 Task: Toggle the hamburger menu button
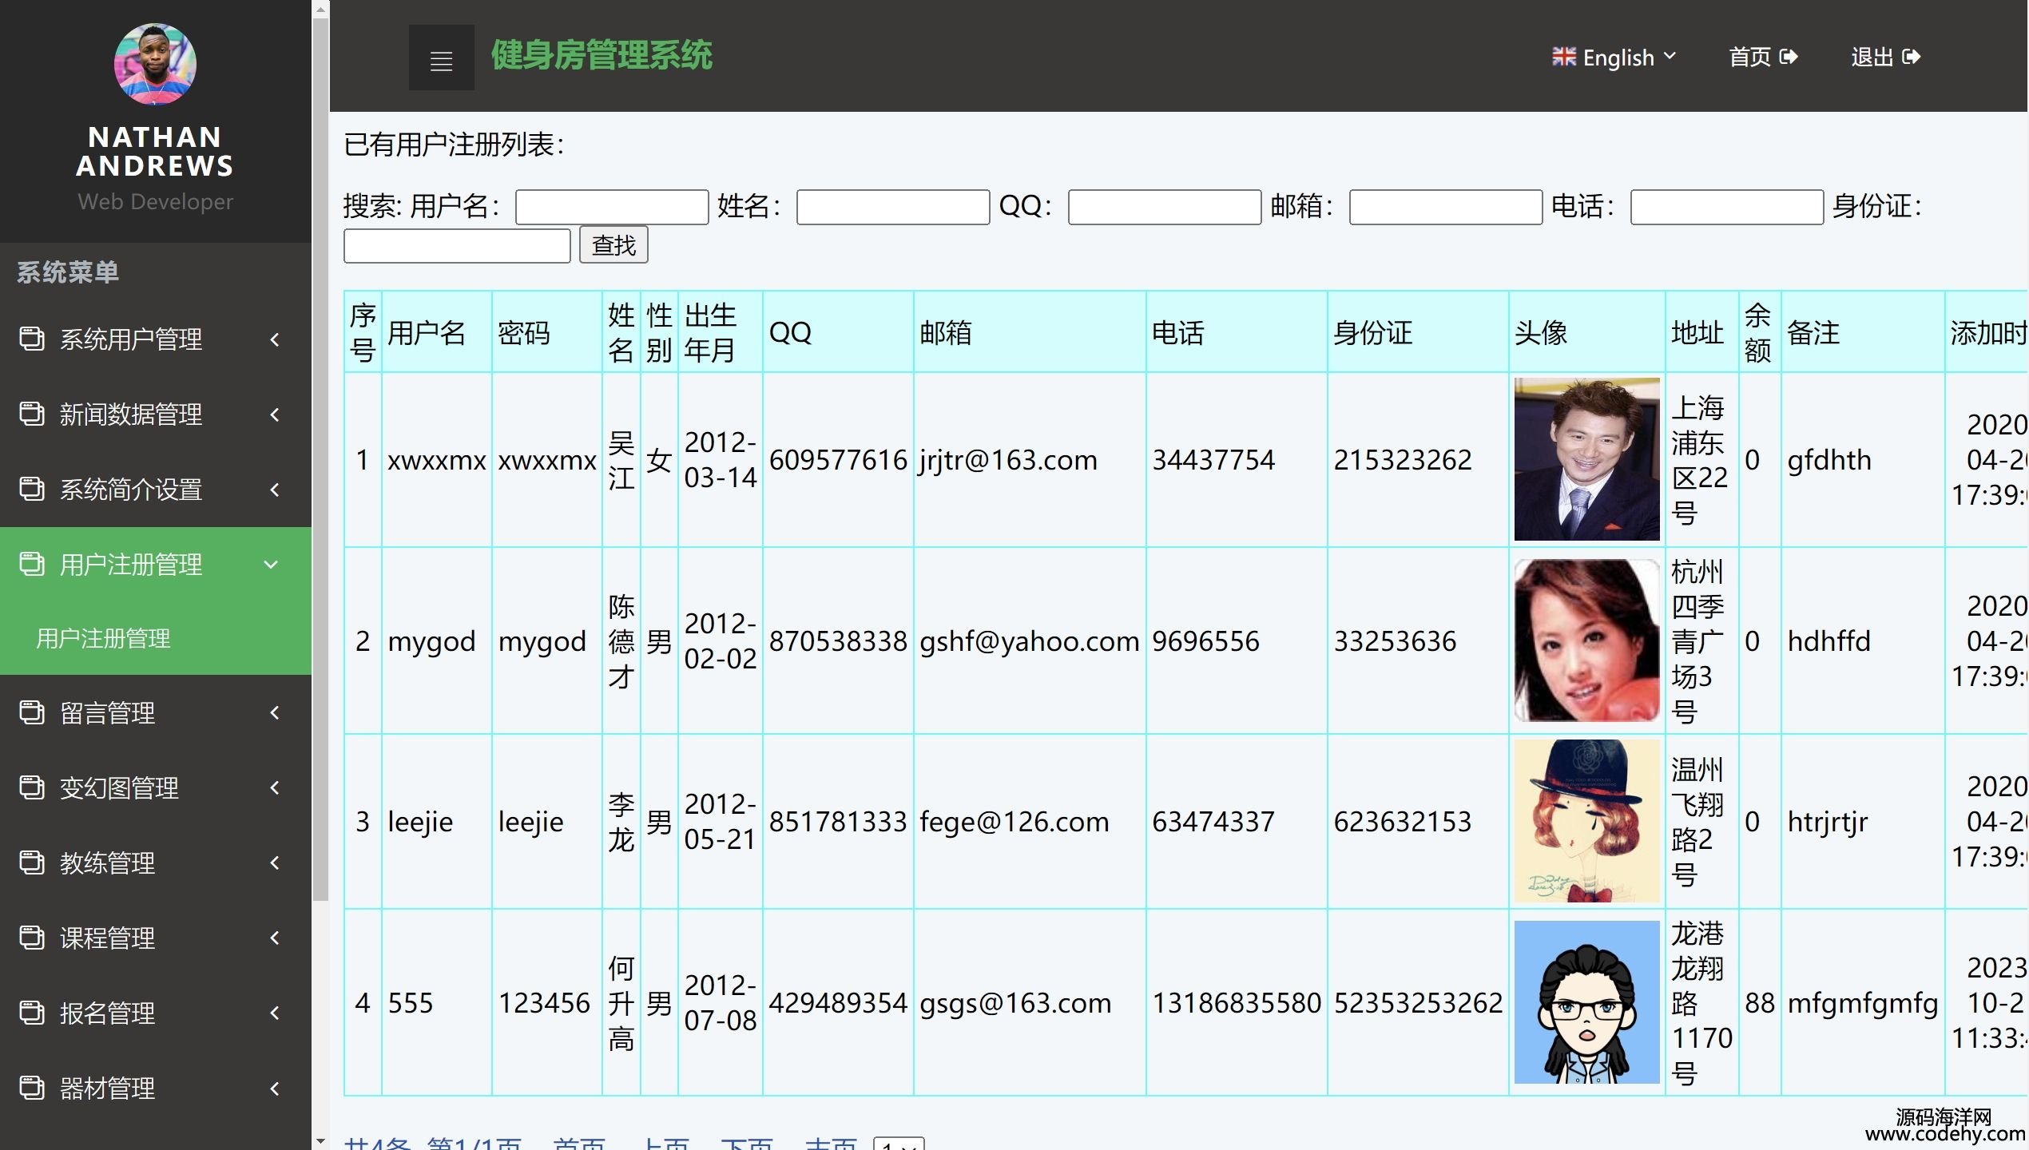click(x=441, y=57)
